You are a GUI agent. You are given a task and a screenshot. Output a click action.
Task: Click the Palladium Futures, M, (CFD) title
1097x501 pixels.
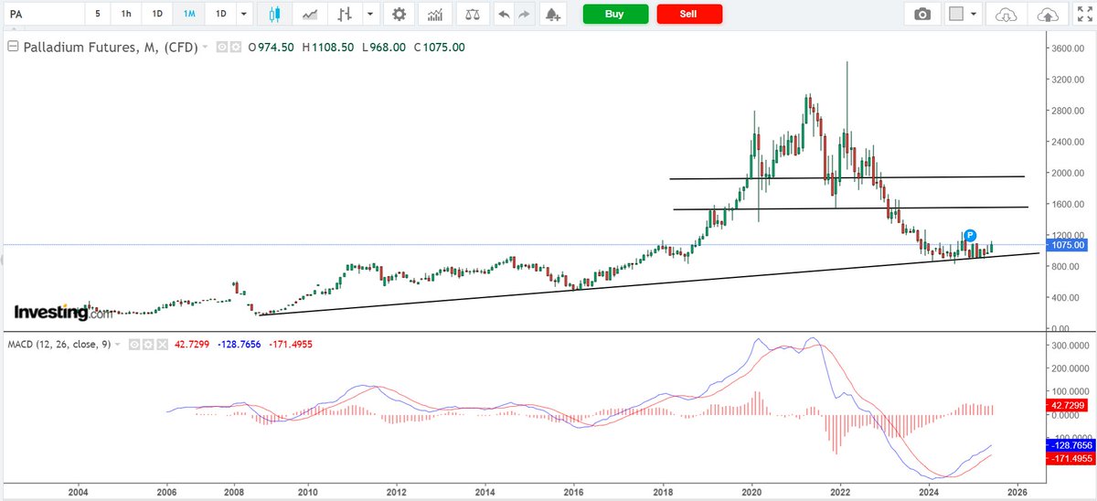click(110, 47)
